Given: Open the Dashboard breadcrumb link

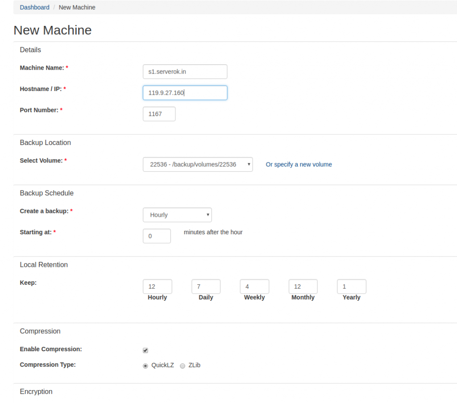Looking at the screenshot, I should coord(34,7).
